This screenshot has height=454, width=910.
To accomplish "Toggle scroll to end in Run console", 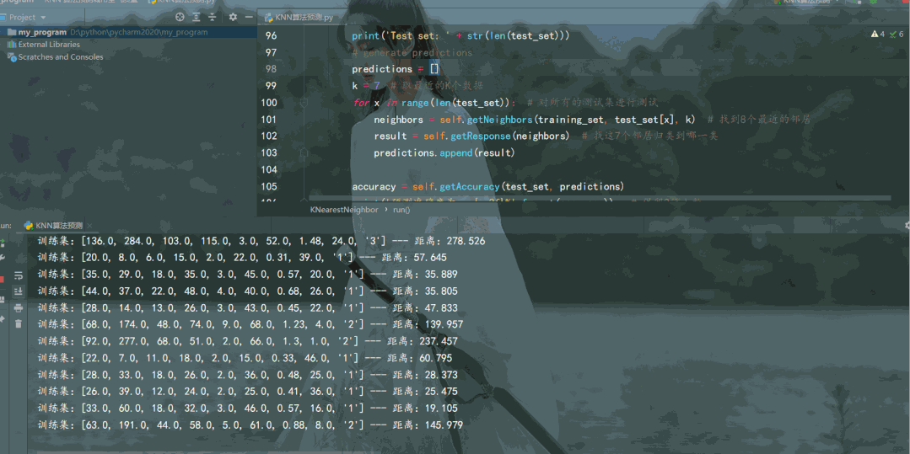I will point(18,291).
